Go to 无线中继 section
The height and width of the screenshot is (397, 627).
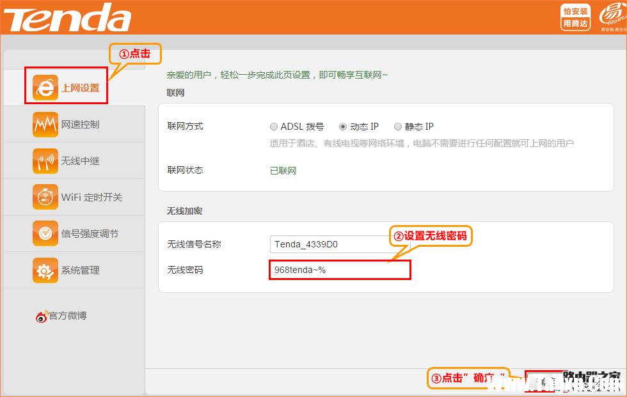[x=74, y=160]
